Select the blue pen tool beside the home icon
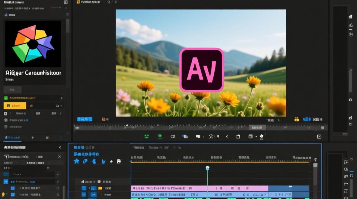This screenshot has width=357, height=199. 85,161
